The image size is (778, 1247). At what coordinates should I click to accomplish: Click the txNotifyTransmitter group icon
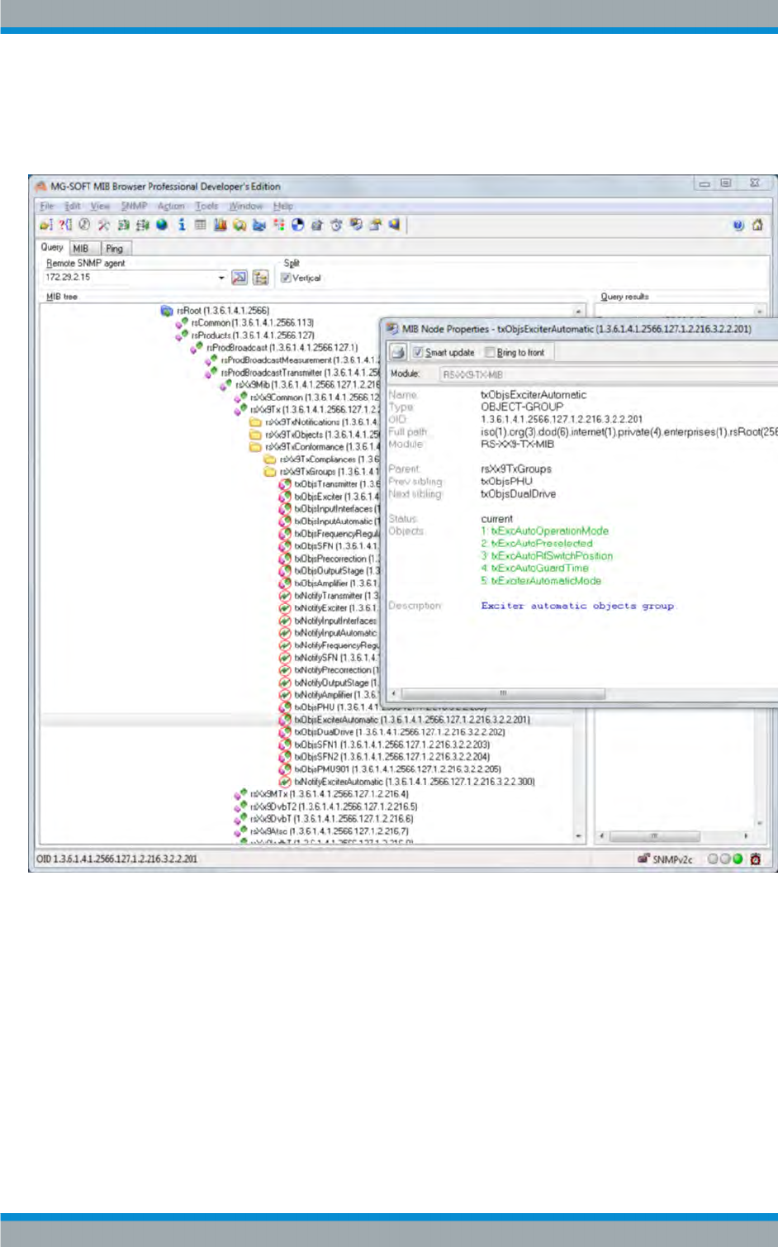pyautogui.click(x=285, y=596)
